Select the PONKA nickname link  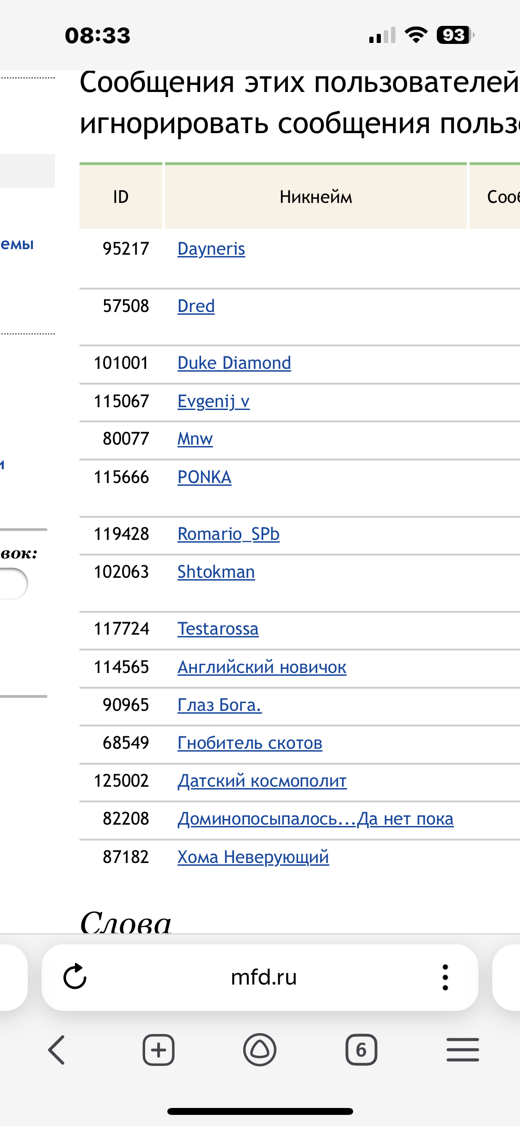(x=204, y=477)
